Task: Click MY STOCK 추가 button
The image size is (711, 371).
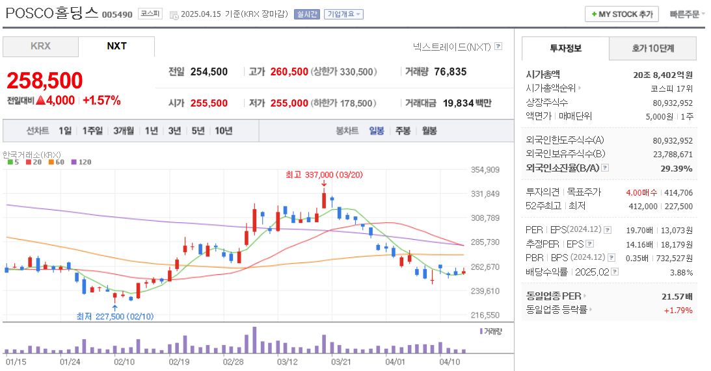Action: (x=622, y=14)
